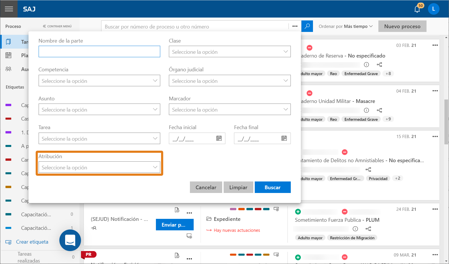Viewport: 449px width, 264px height.
Task: Click search by process number field
Action: point(195,26)
